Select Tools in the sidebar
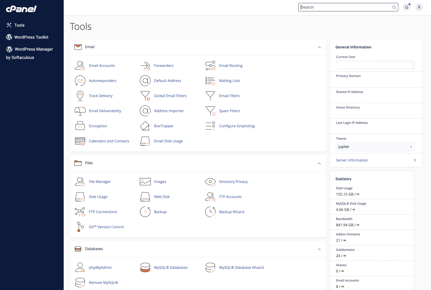Image resolution: width=431 pixels, height=290 pixels. point(19,25)
